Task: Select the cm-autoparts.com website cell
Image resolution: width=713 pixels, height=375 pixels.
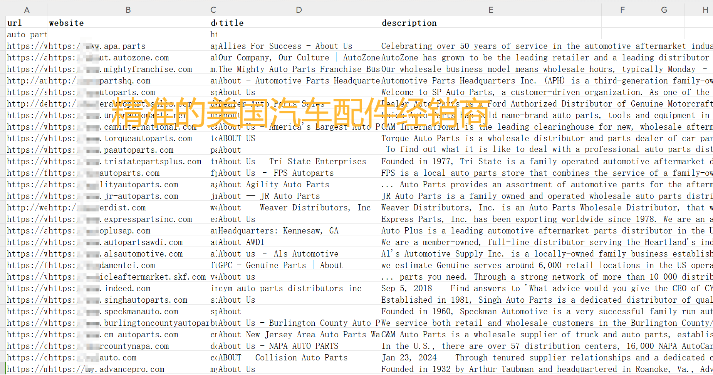Action: [x=128, y=334]
